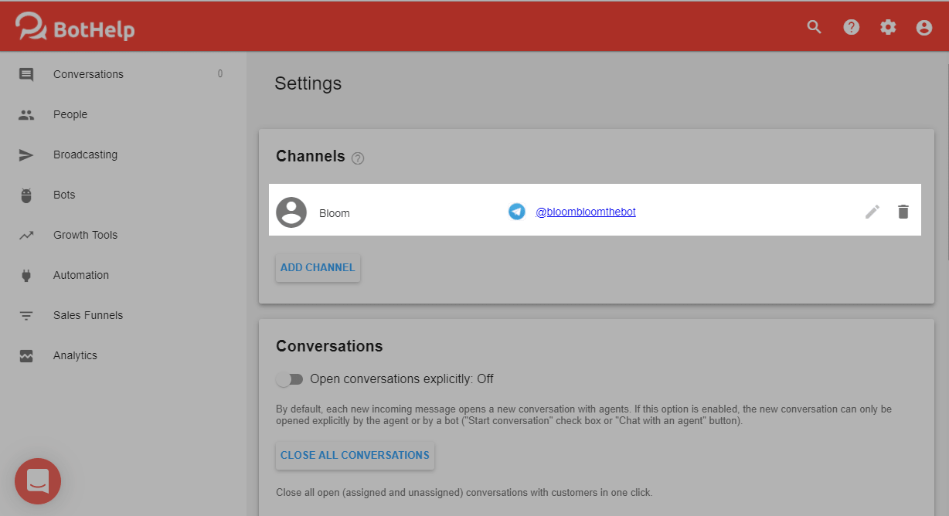
Task: Navigate to Growth Tools in sidebar
Action: (x=85, y=235)
